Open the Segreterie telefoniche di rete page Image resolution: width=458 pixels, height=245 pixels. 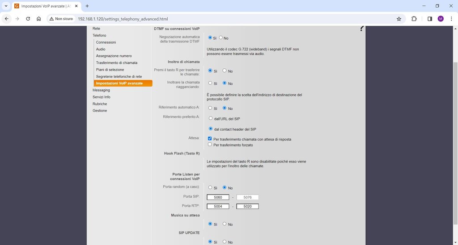click(119, 77)
